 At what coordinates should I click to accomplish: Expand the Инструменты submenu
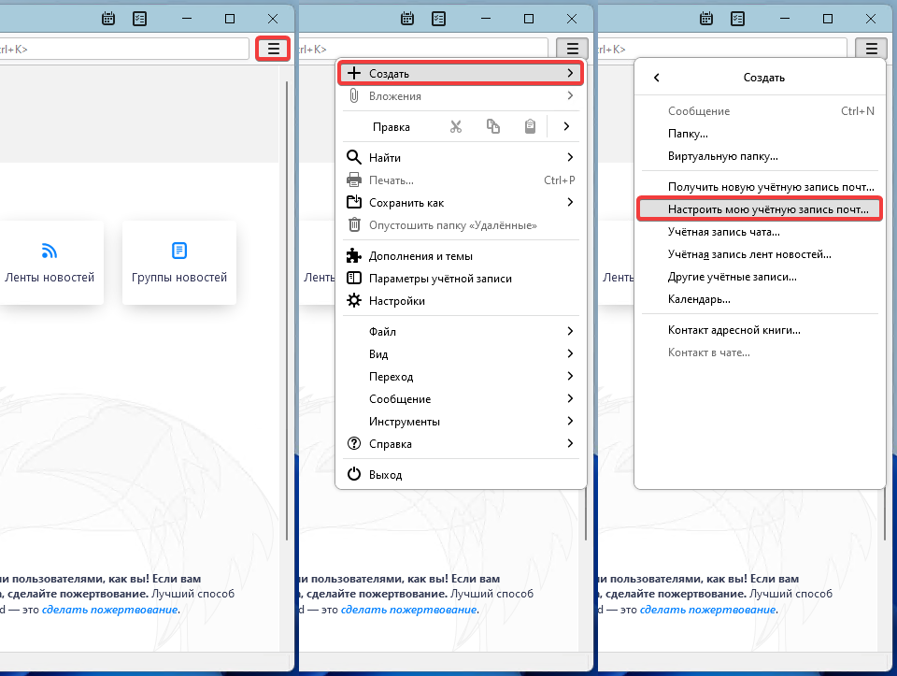click(569, 421)
